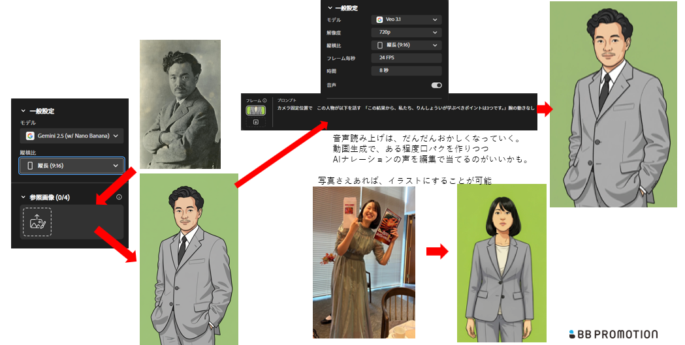Click the portrait phone icon in left 縦長 field

(30, 166)
